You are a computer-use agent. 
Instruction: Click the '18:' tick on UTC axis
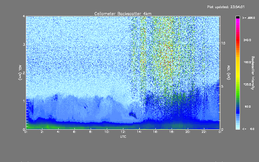point(172,132)
